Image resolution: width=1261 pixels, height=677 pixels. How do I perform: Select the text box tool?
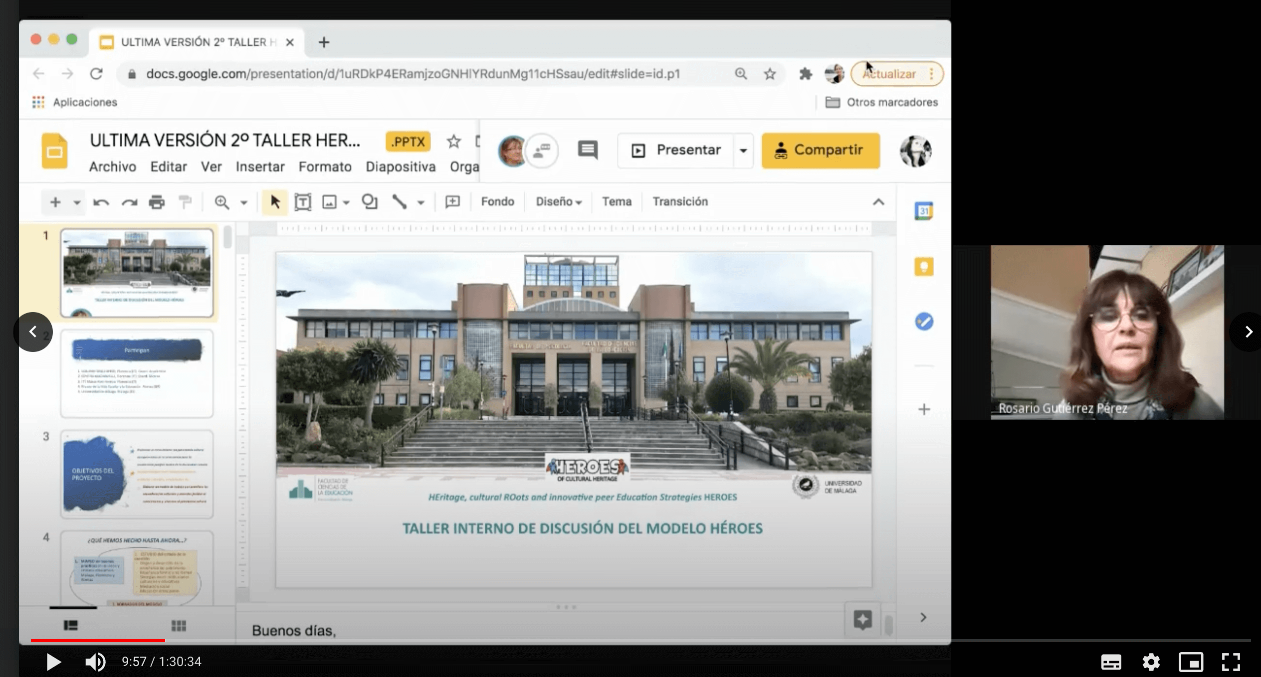[302, 202]
